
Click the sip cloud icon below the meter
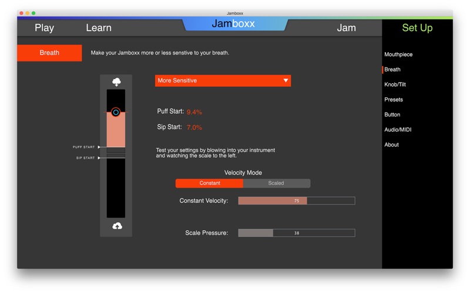point(117,226)
